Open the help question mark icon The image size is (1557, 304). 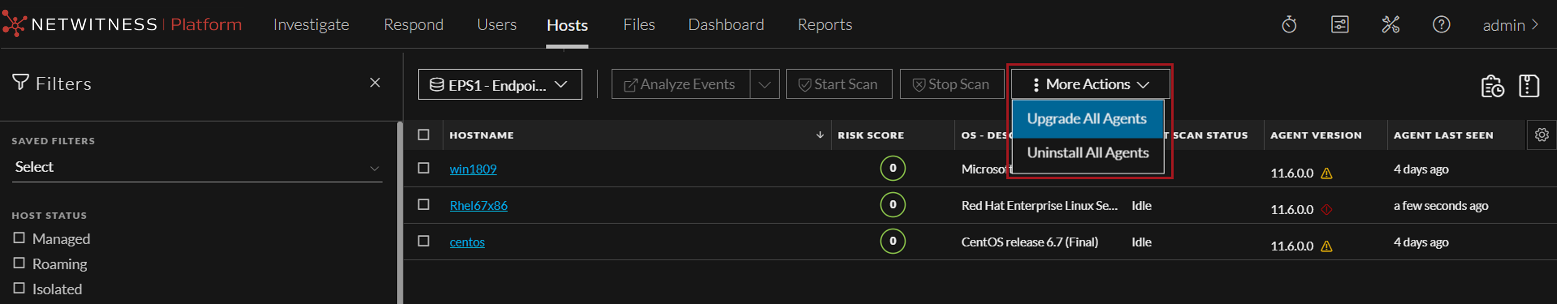[1441, 25]
